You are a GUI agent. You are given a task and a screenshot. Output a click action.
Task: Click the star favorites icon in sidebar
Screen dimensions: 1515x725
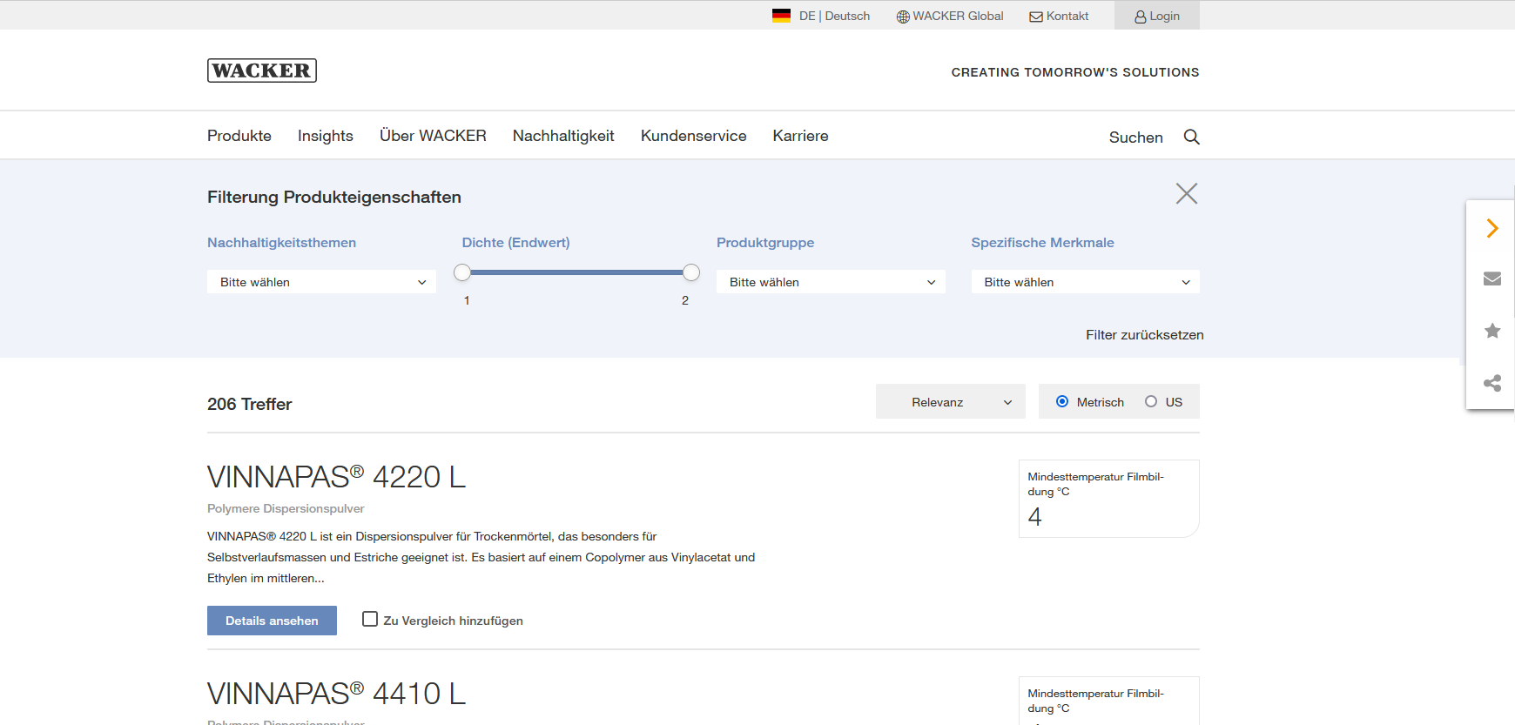[x=1492, y=331]
